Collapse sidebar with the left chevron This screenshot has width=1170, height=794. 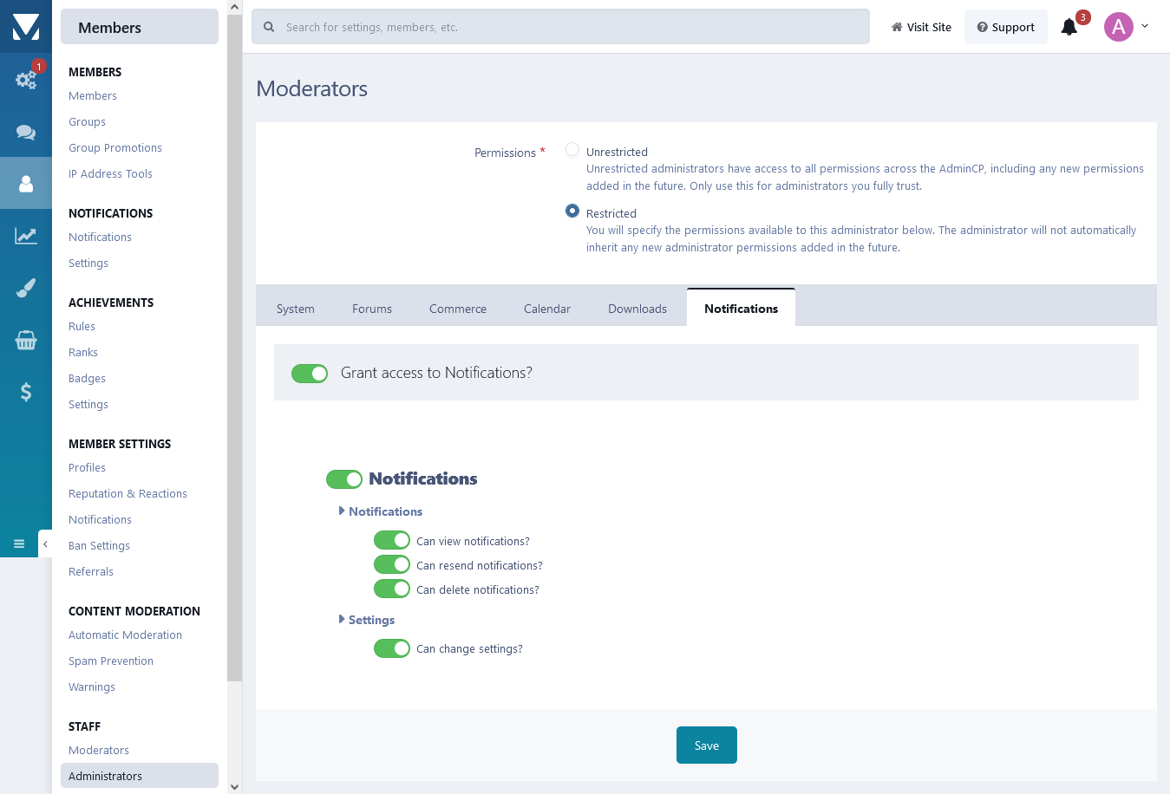coord(45,543)
